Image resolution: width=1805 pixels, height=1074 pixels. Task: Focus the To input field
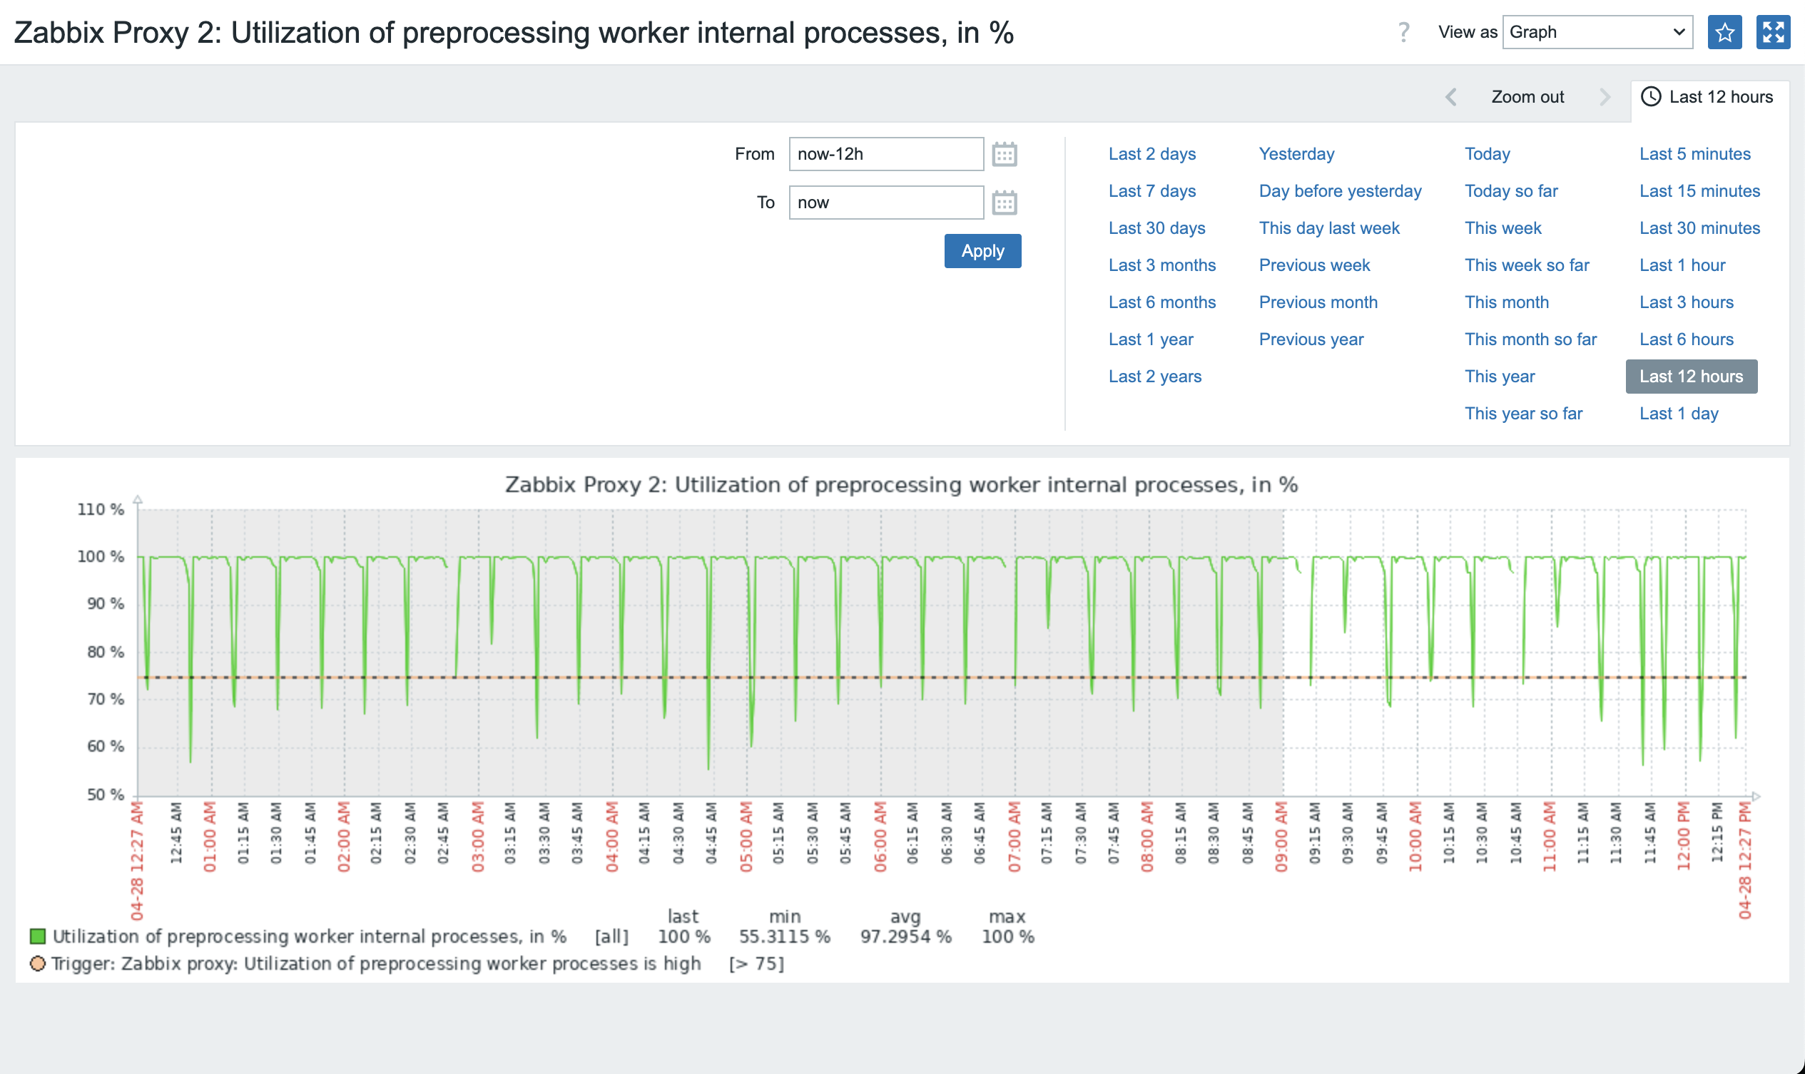pyautogui.click(x=886, y=203)
